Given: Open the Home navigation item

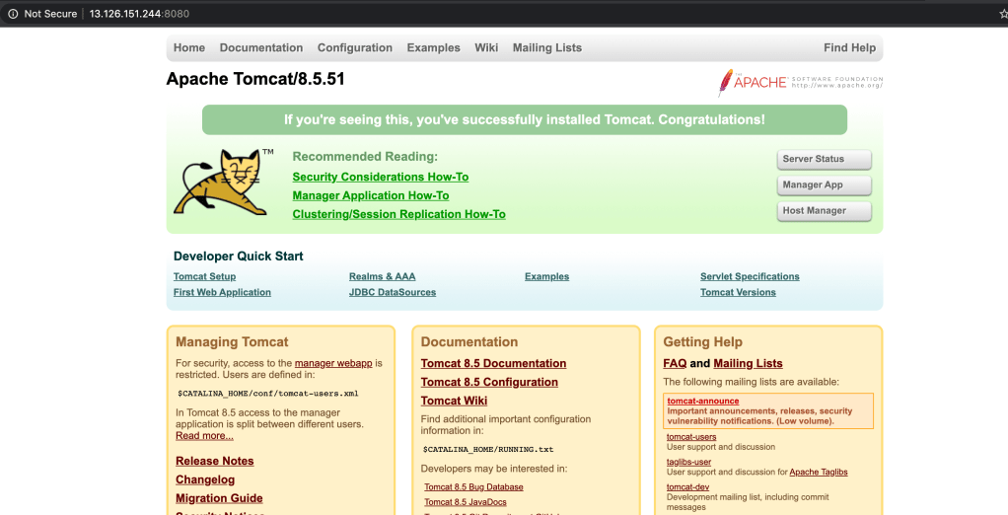Looking at the screenshot, I should click(189, 48).
